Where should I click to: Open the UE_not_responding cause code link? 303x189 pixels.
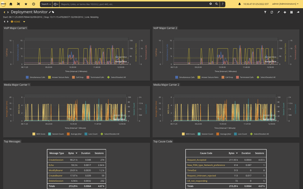click(x=197, y=181)
